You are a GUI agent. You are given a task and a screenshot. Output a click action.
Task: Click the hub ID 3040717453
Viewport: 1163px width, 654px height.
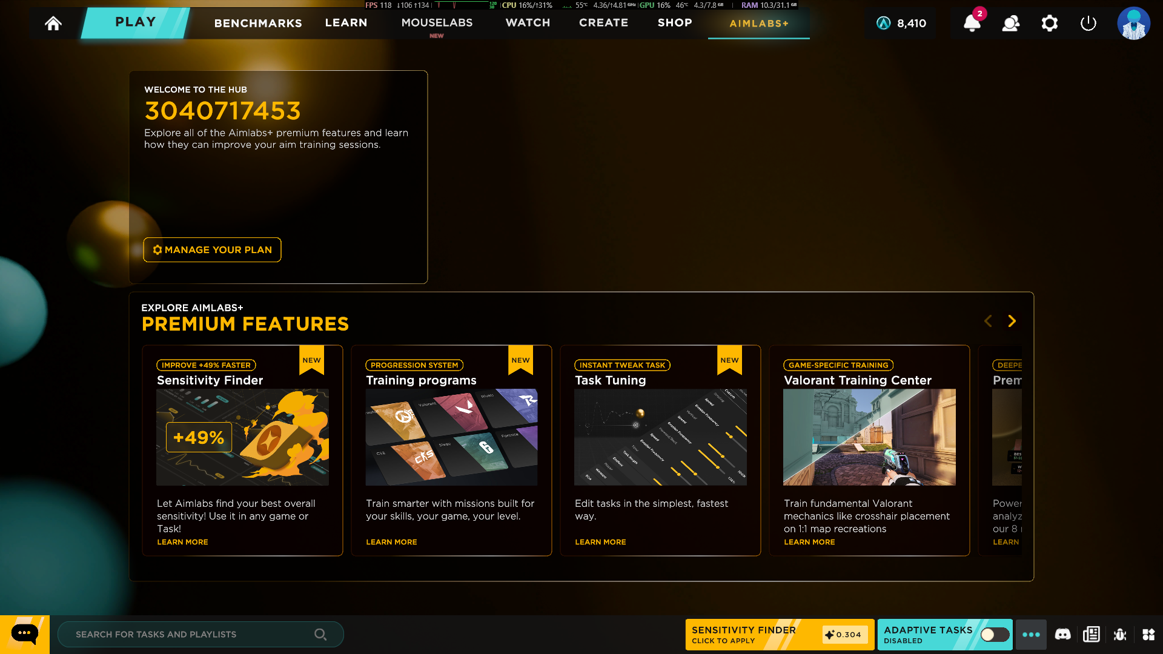pyautogui.click(x=222, y=111)
